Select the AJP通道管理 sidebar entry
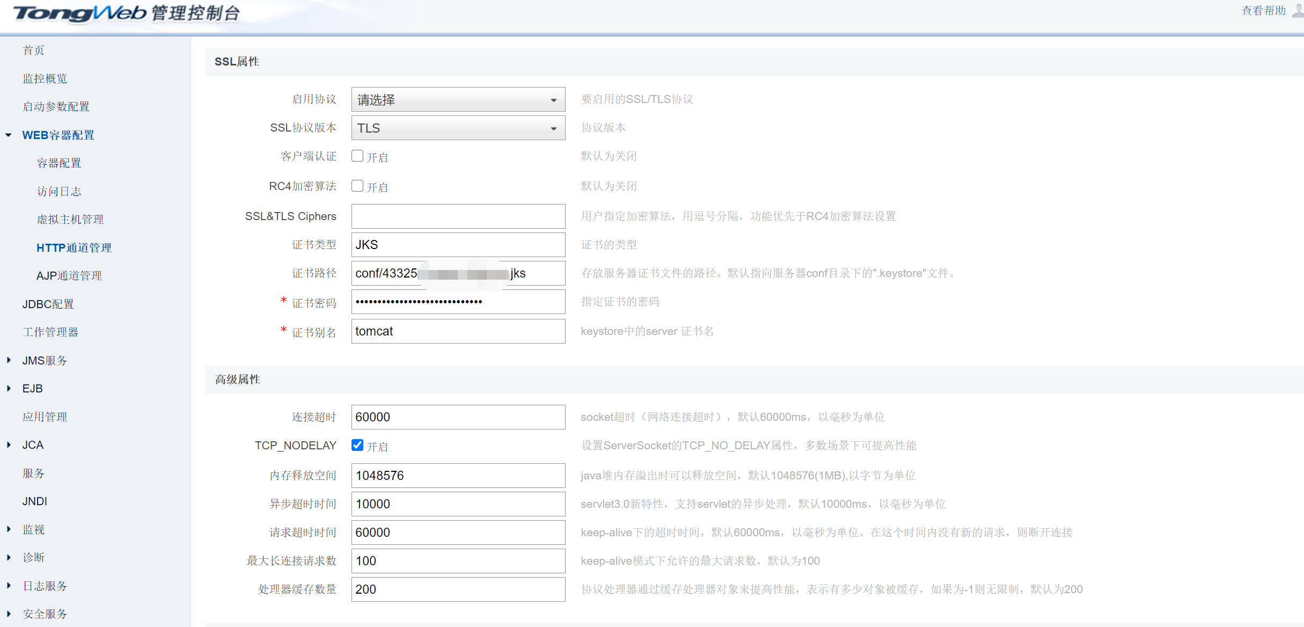The image size is (1304, 627). pyautogui.click(x=69, y=275)
